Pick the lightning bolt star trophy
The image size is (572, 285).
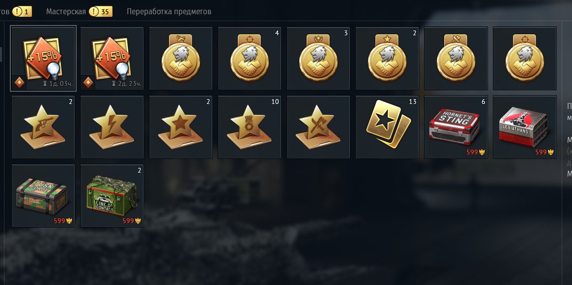[x=112, y=127]
